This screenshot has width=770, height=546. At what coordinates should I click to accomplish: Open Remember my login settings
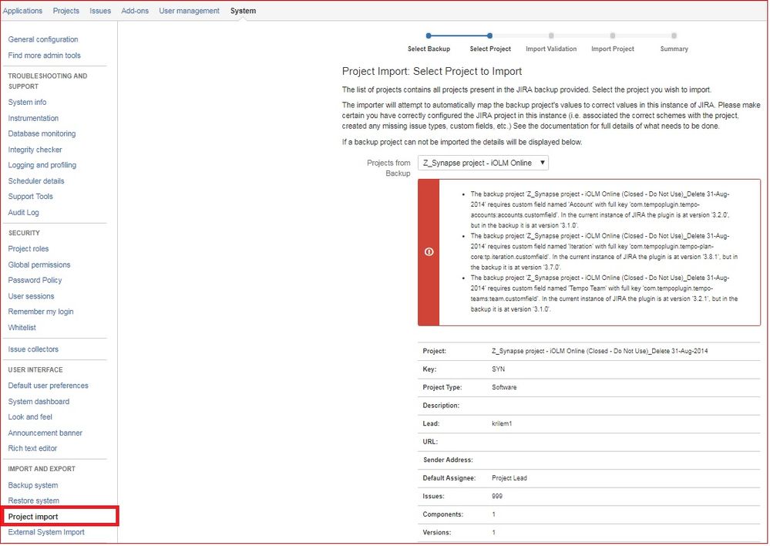(x=41, y=312)
